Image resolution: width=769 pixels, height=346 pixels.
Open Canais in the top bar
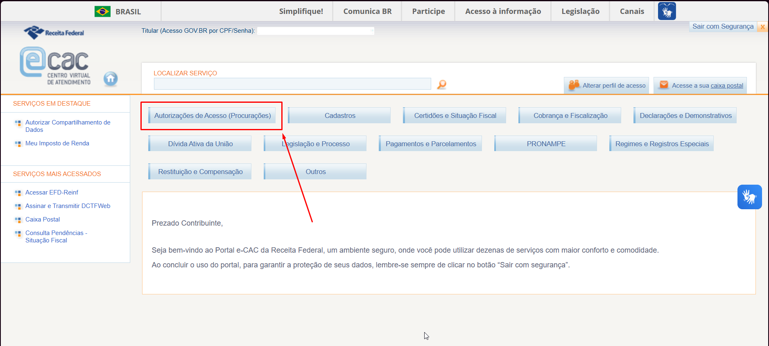[632, 11]
